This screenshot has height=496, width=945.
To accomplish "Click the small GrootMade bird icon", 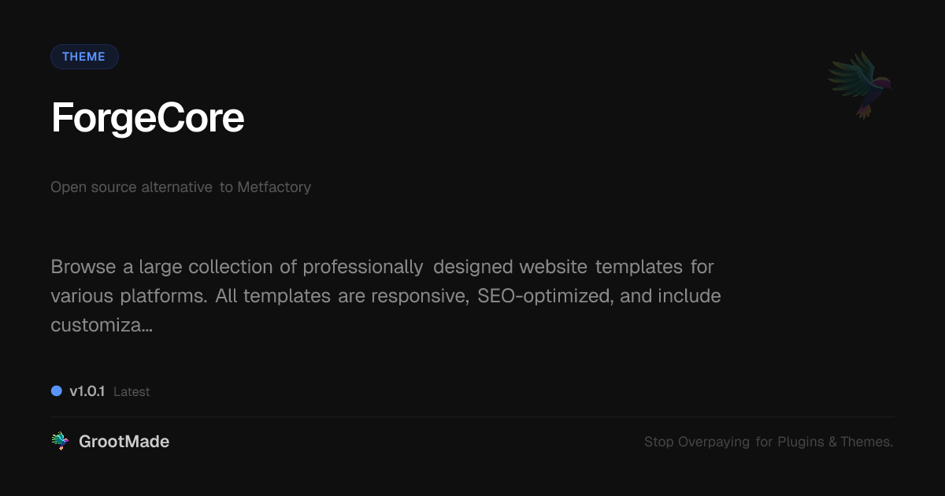I will (60, 442).
